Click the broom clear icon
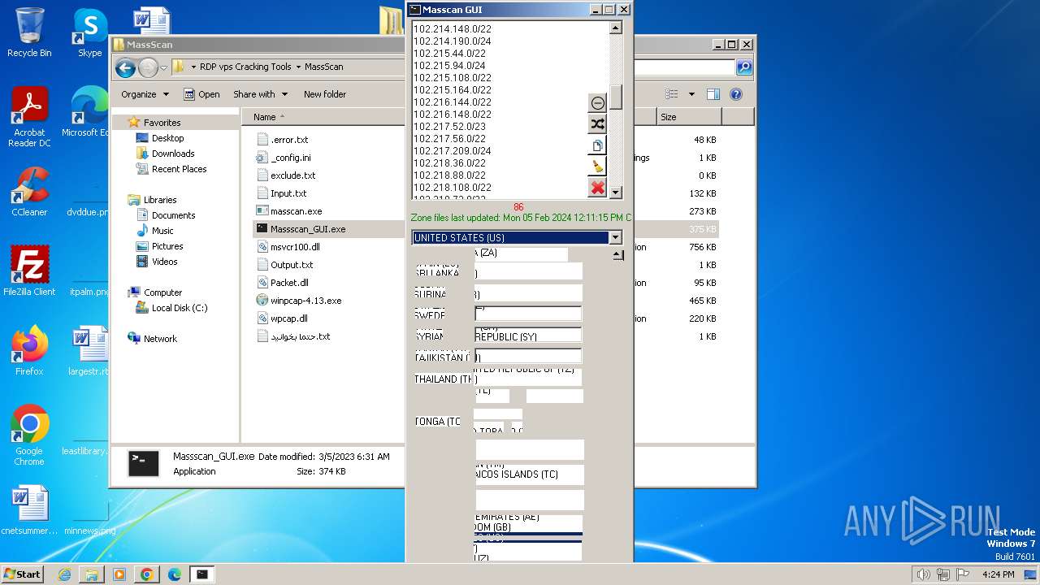The height and width of the screenshot is (585, 1040). click(598, 167)
